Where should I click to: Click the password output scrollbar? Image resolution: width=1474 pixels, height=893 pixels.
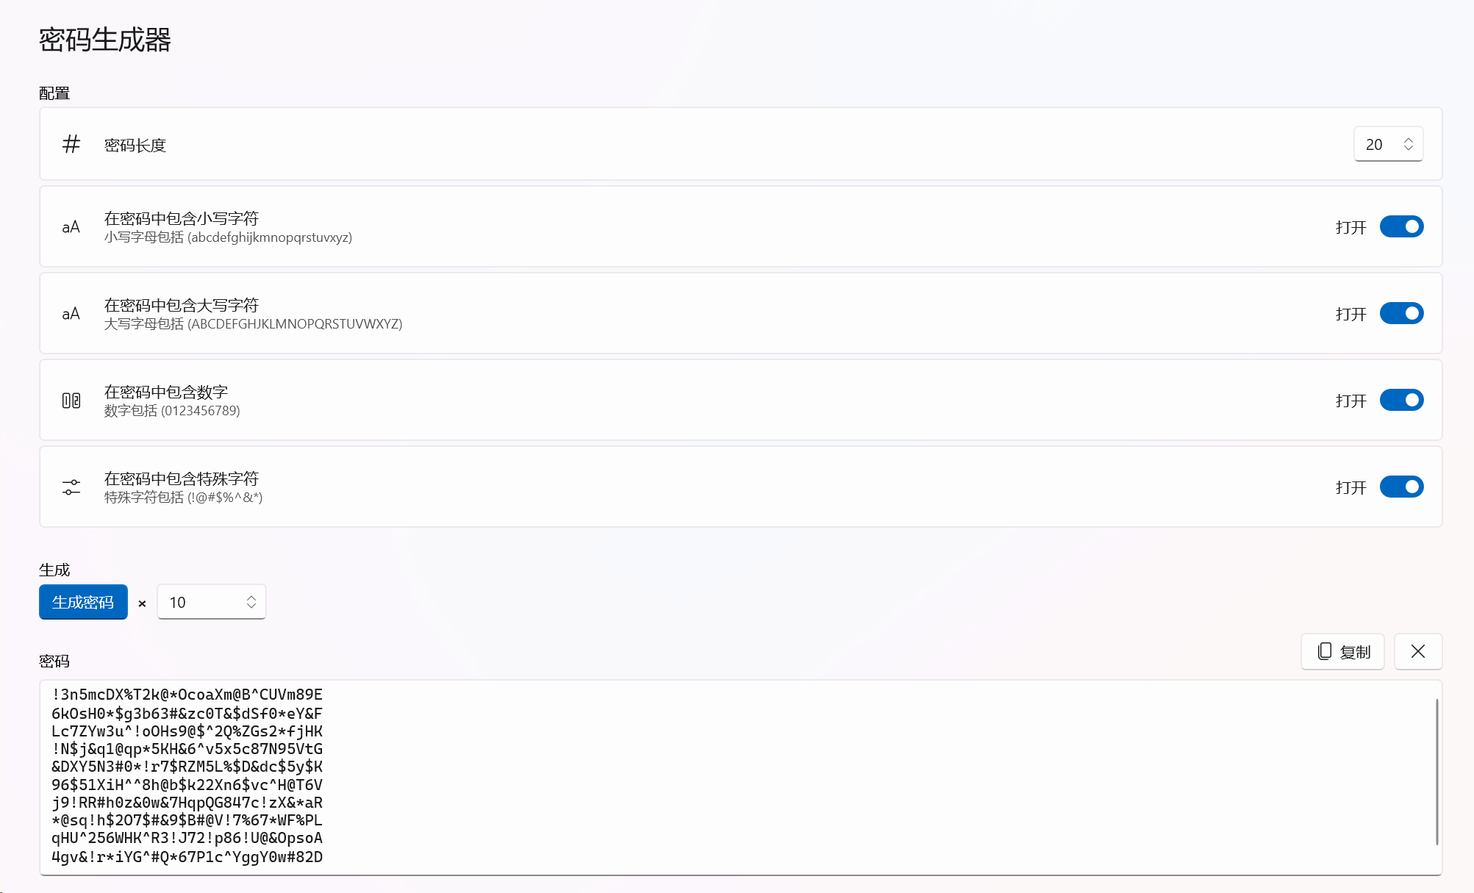1437,772
